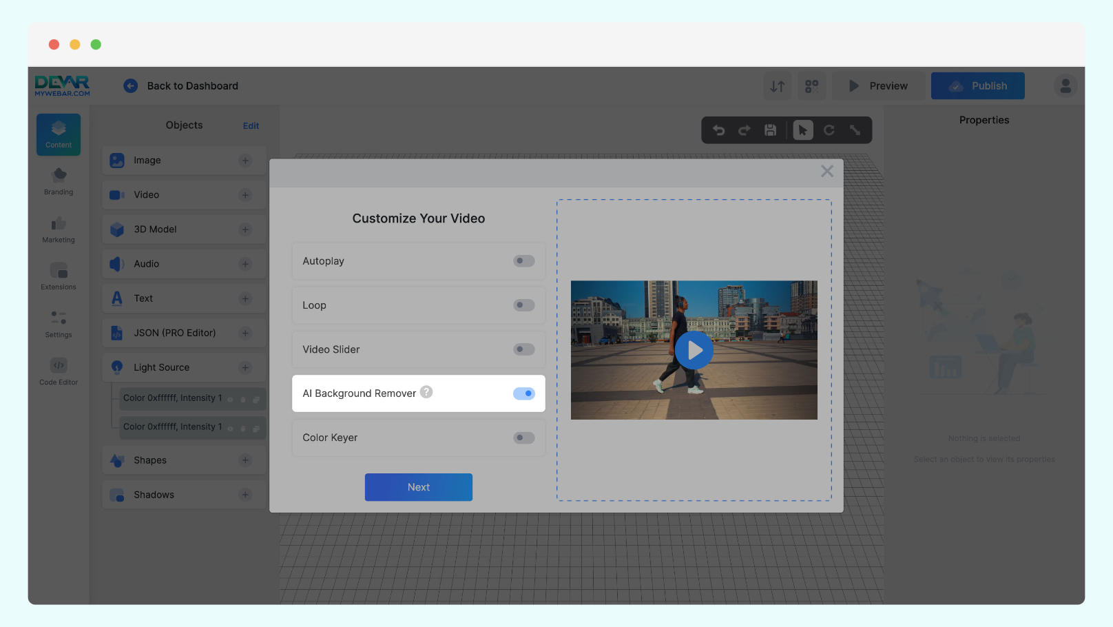Add a Shadows object with plus

pos(245,495)
